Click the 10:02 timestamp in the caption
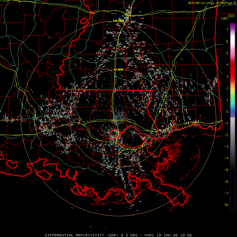 click(186, 235)
